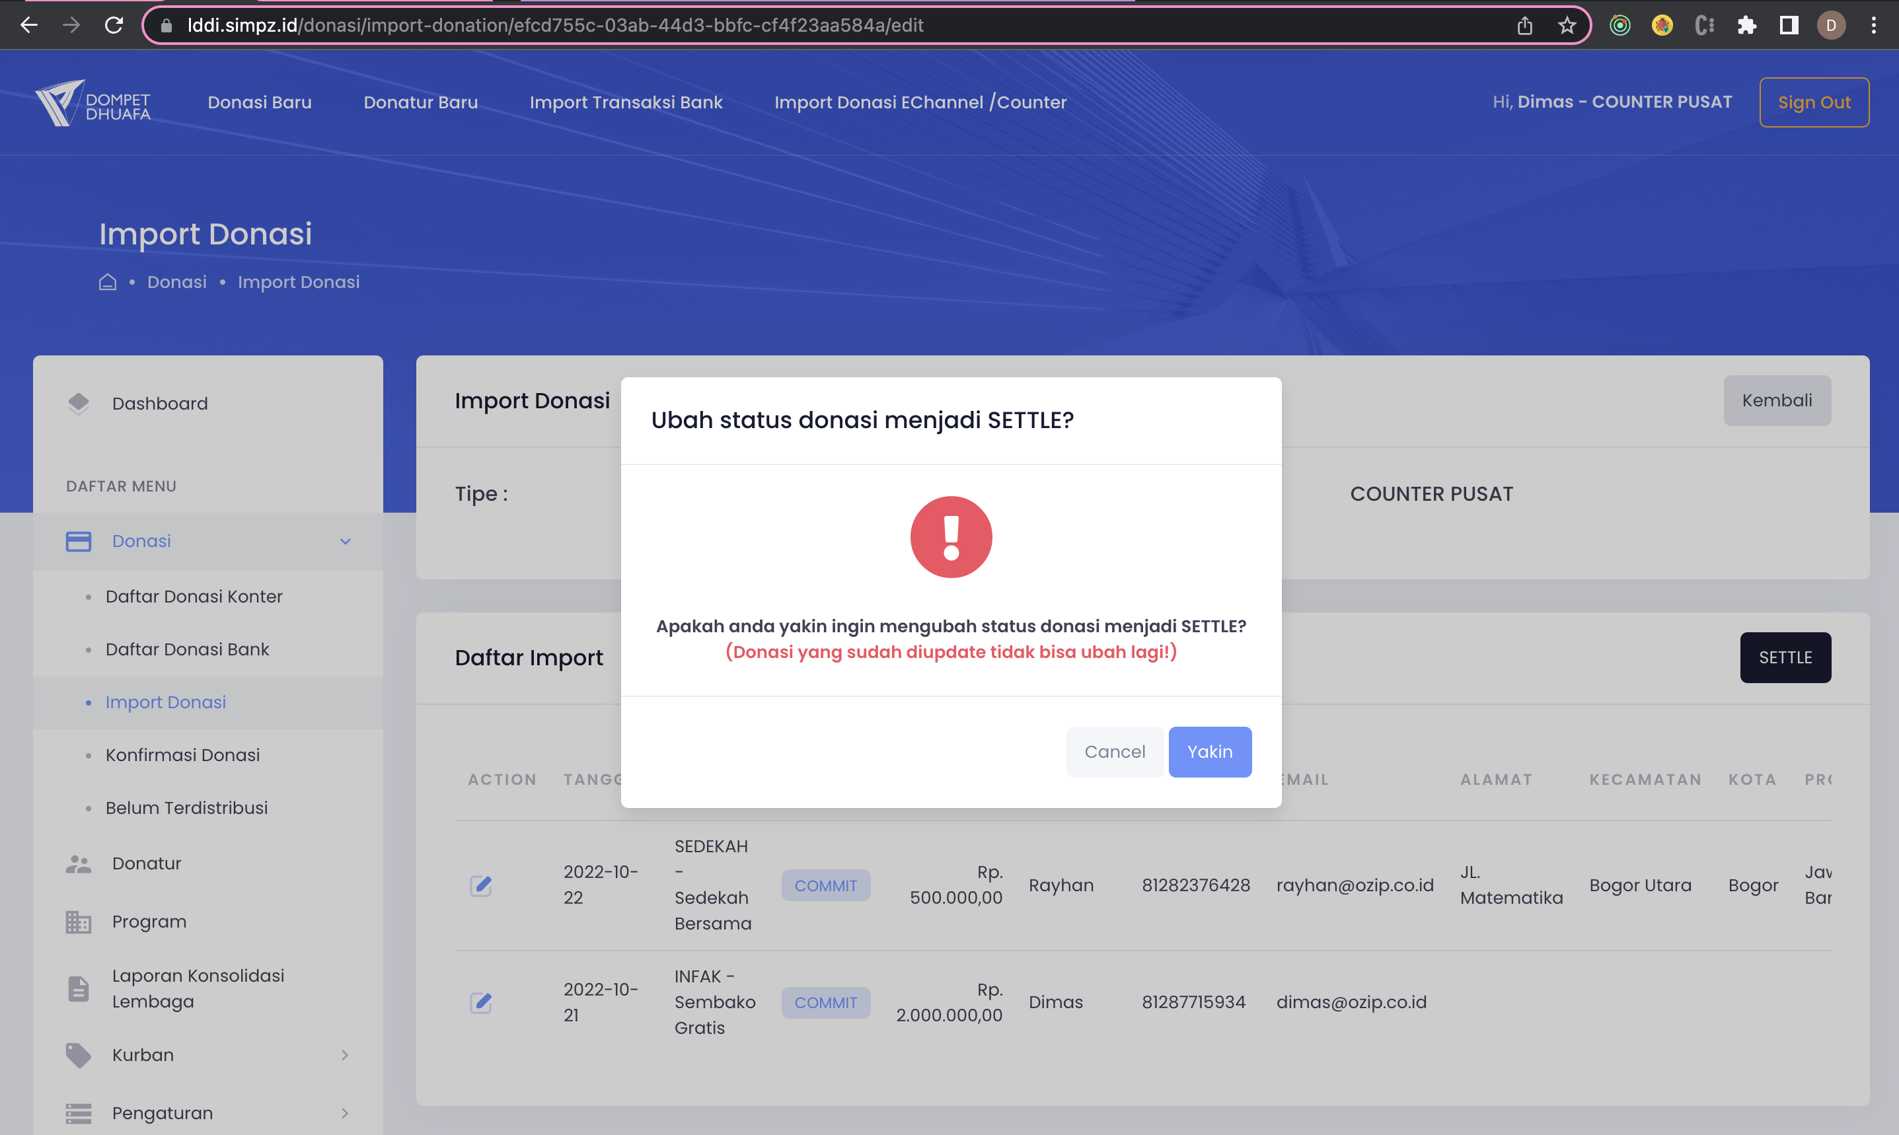This screenshot has height=1135, width=1899.
Task: Click the Sign Out button
Action: (x=1813, y=102)
